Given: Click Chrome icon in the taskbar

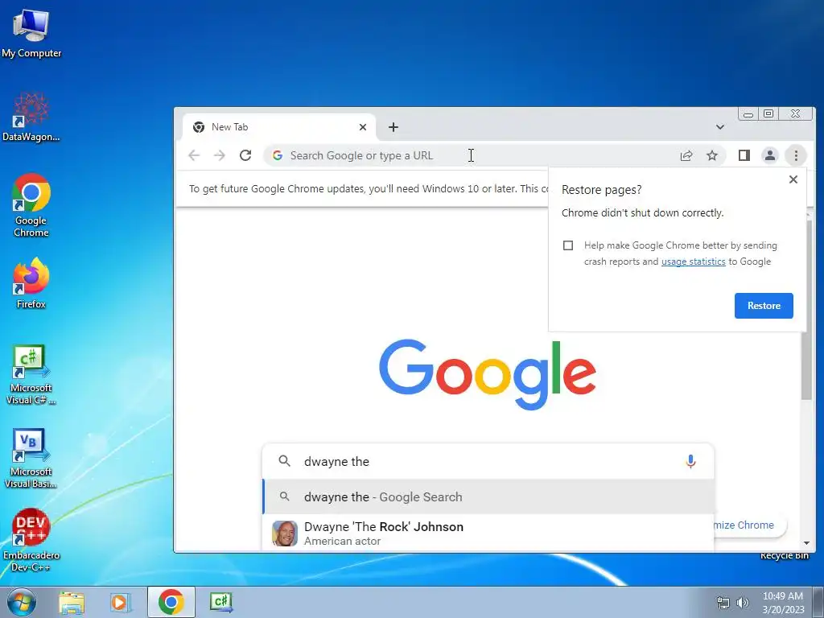Looking at the screenshot, I should pyautogui.click(x=171, y=602).
